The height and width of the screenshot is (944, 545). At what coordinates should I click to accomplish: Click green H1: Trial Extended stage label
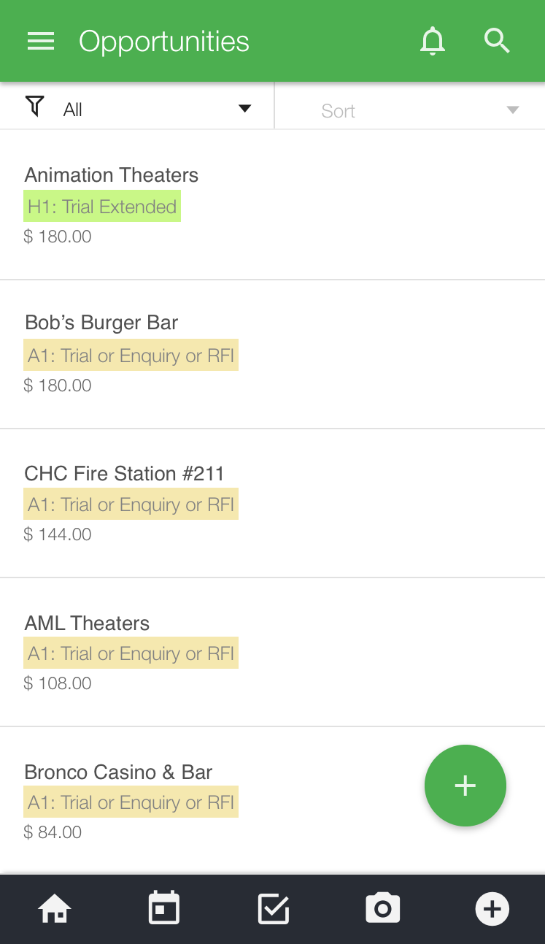point(102,207)
